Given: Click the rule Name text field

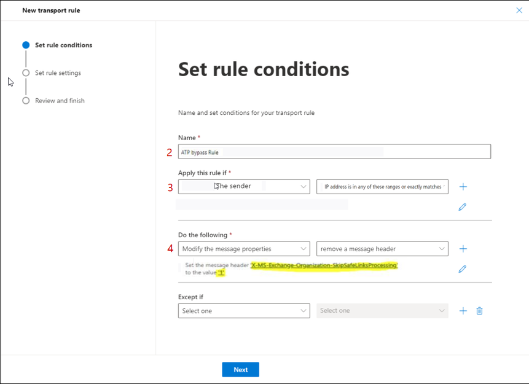Looking at the screenshot, I should click(334, 152).
